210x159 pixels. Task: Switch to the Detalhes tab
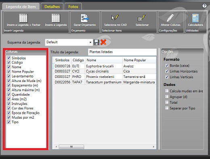tap(52, 6)
